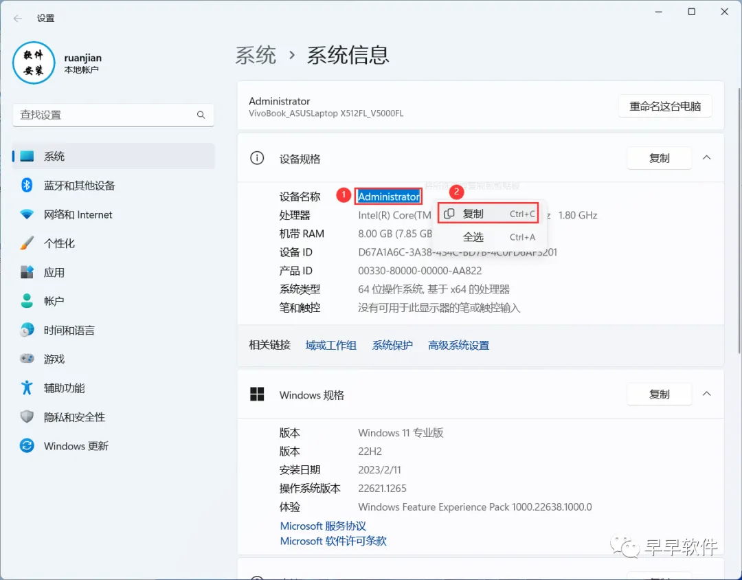Collapse the Windows 规格 section chevron
This screenshot has width=742, height=580.
tap(706, 394)
